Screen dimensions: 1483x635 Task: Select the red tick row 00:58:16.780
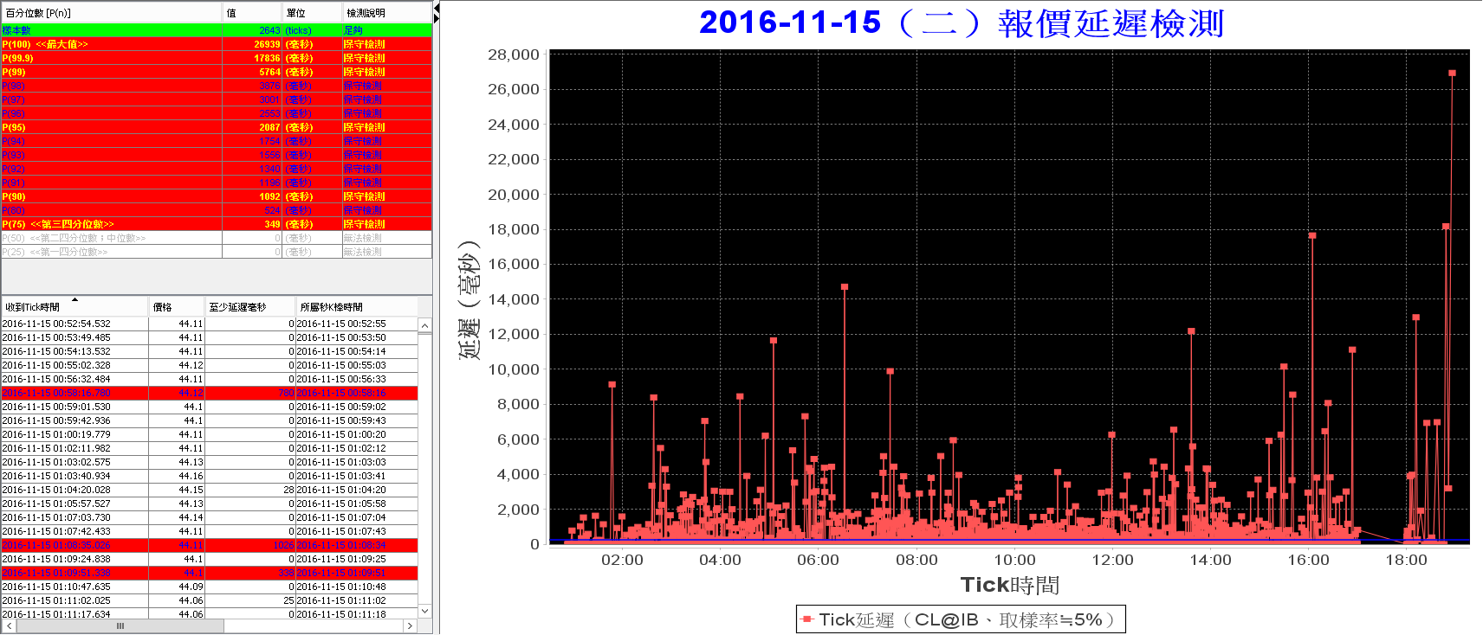point(210,393)
